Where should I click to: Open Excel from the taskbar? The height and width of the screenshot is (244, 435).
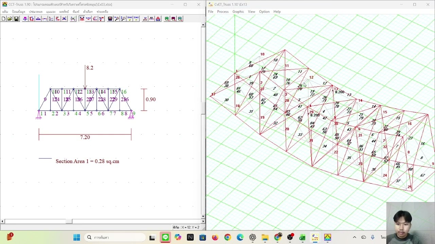tap(302, 238)
